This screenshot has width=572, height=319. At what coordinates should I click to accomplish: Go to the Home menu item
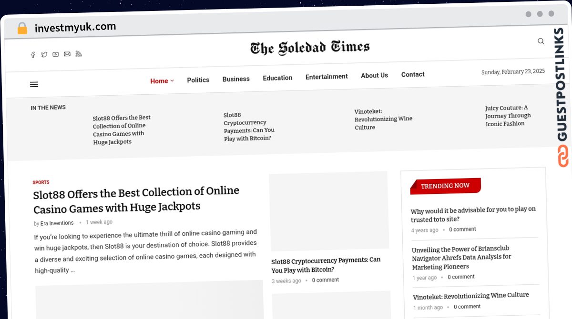(159, 81)
